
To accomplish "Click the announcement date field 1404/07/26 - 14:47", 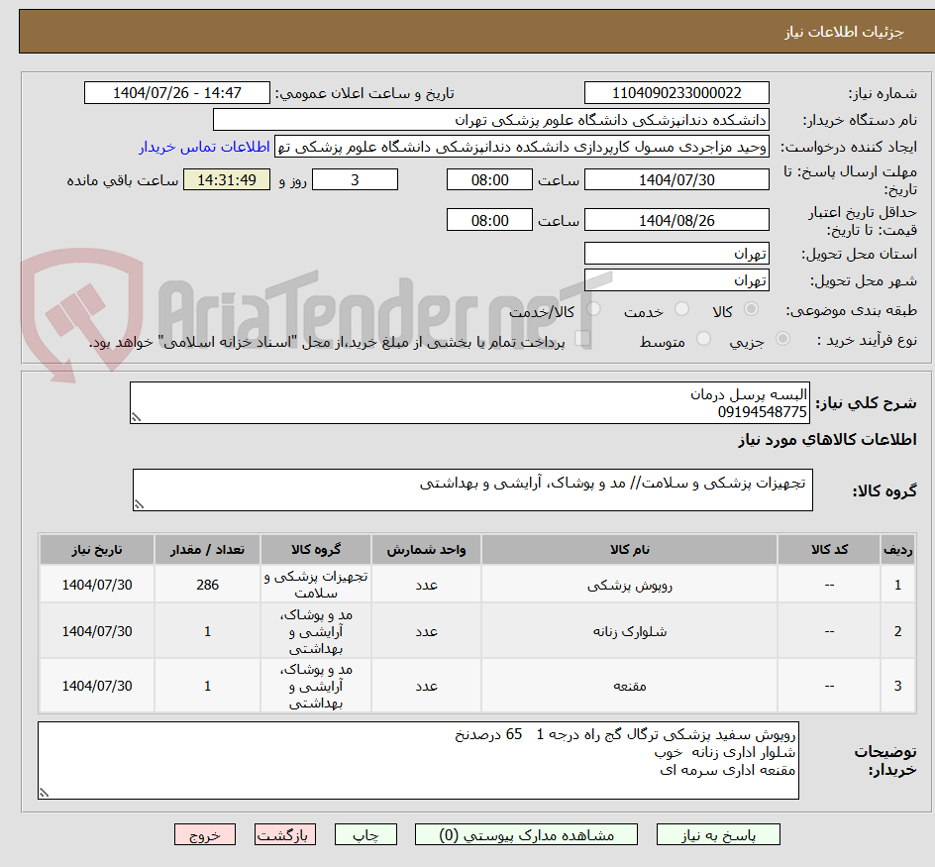I will pyautogui.click(x=177, y=93).
